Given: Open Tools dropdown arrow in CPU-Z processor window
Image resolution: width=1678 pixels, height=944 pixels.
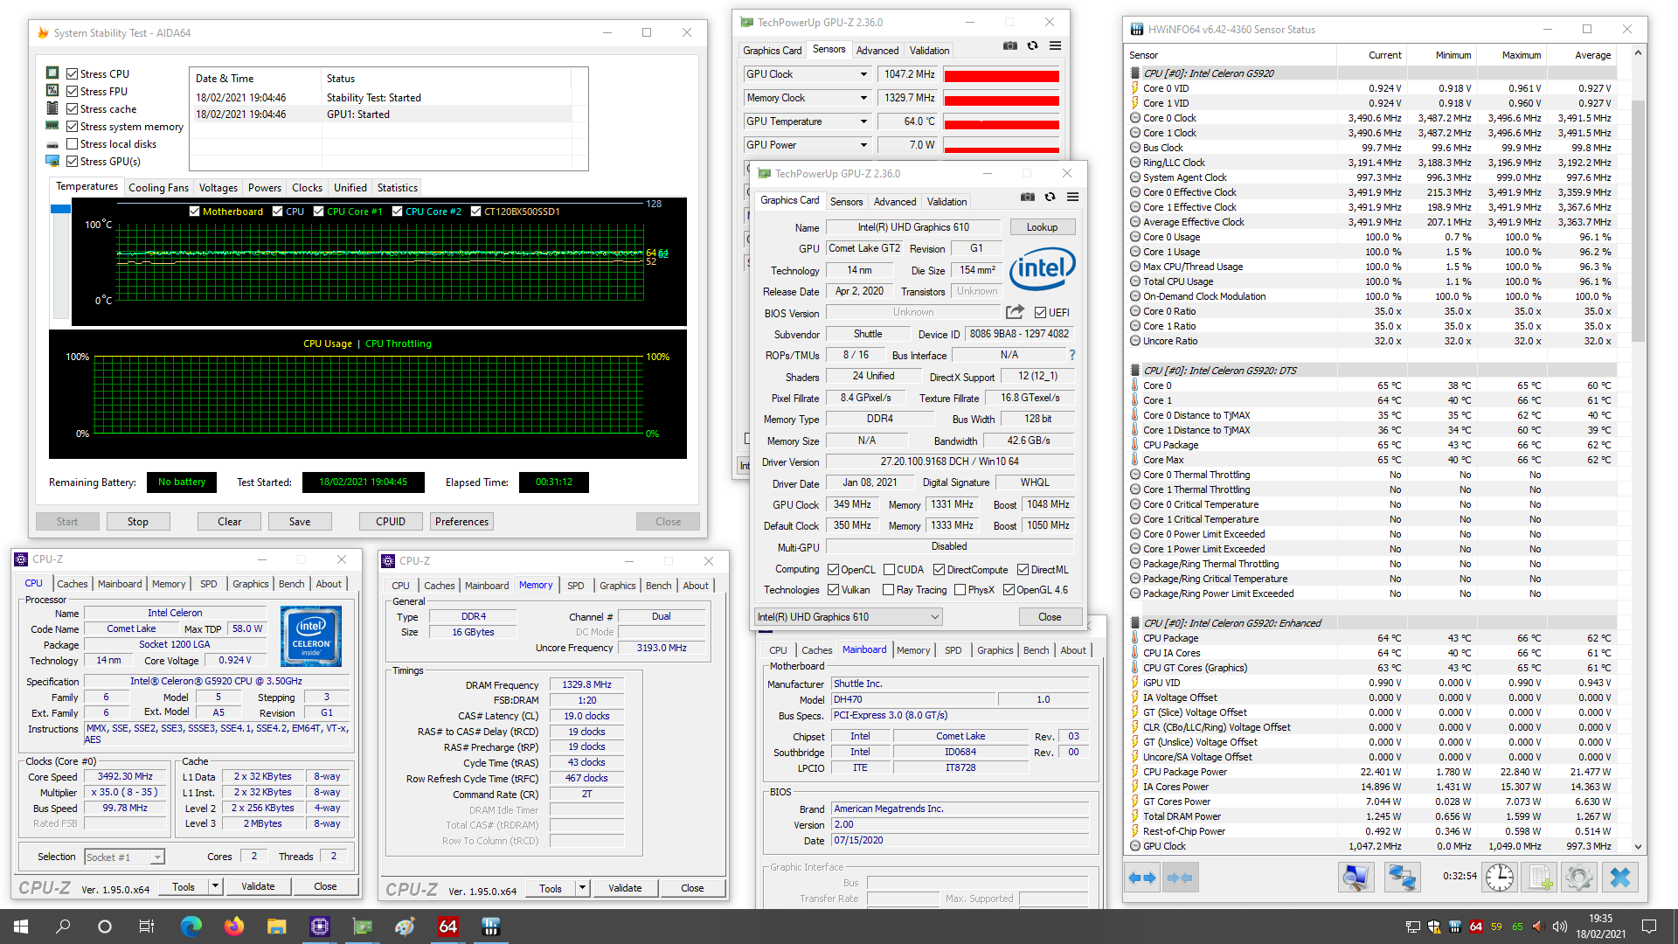Looking at the screenshot, I should (x=215, y=886).
